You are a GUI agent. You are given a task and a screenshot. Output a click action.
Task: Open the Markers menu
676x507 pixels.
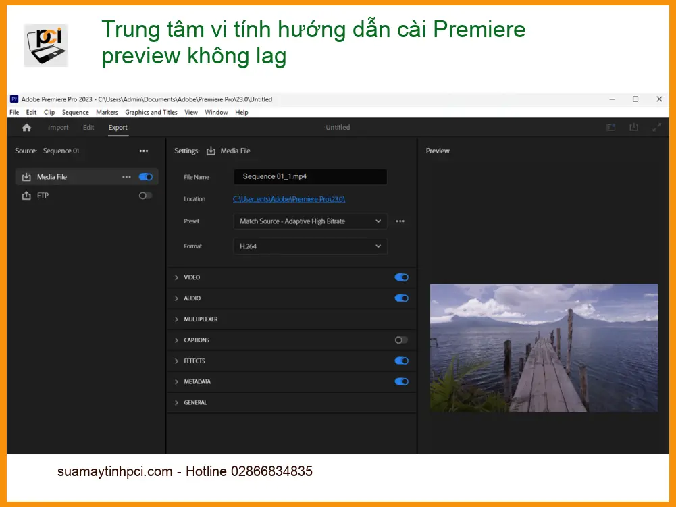tap(107, 112)
